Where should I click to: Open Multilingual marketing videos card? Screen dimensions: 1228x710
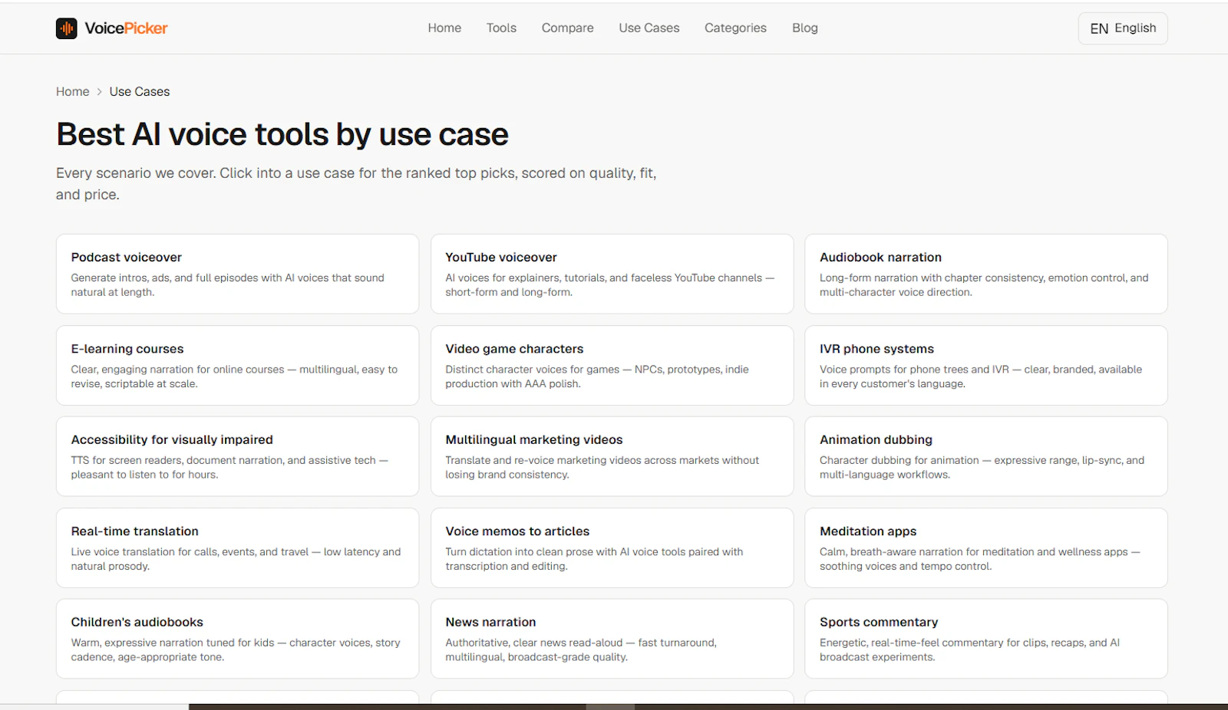click(x=612, y=456)
